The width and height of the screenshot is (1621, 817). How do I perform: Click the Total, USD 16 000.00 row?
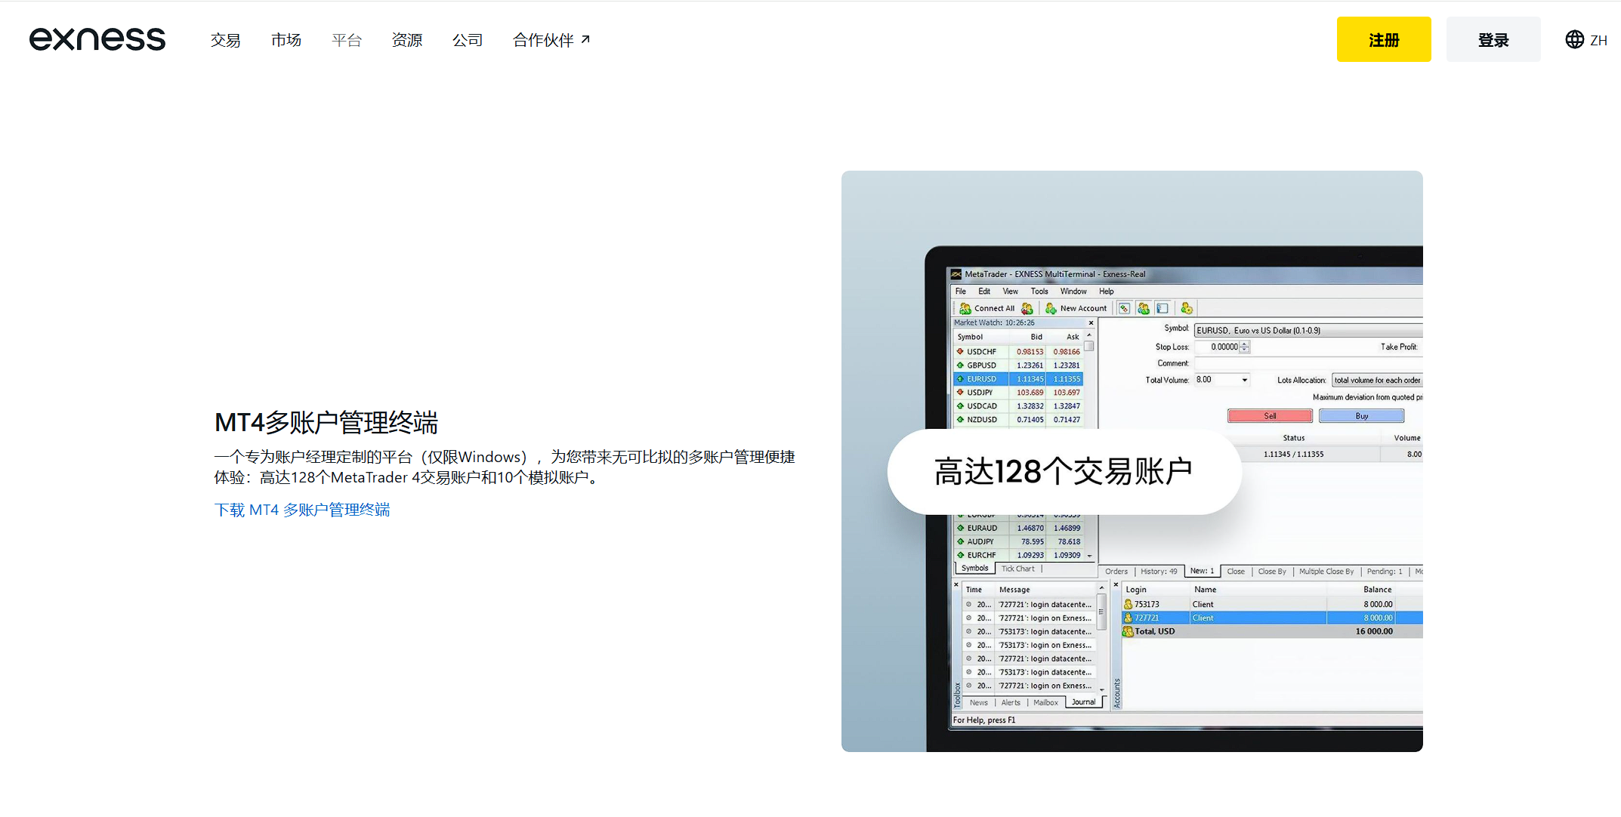pyautogui.click(x=1272, y=632)
